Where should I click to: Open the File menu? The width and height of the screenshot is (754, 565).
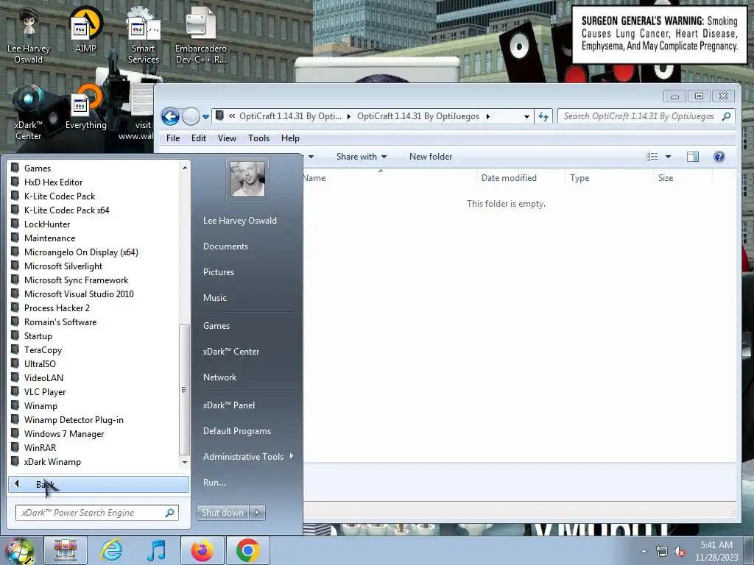173,138
